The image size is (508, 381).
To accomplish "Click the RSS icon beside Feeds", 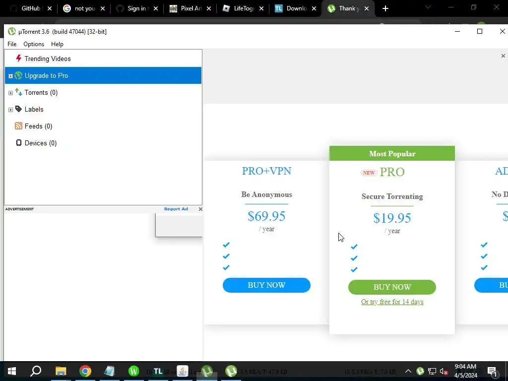I will click(x=18, y=126).
